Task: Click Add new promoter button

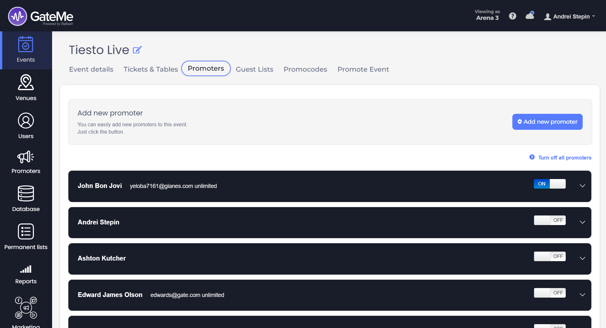Action: (x=547, y=122)
